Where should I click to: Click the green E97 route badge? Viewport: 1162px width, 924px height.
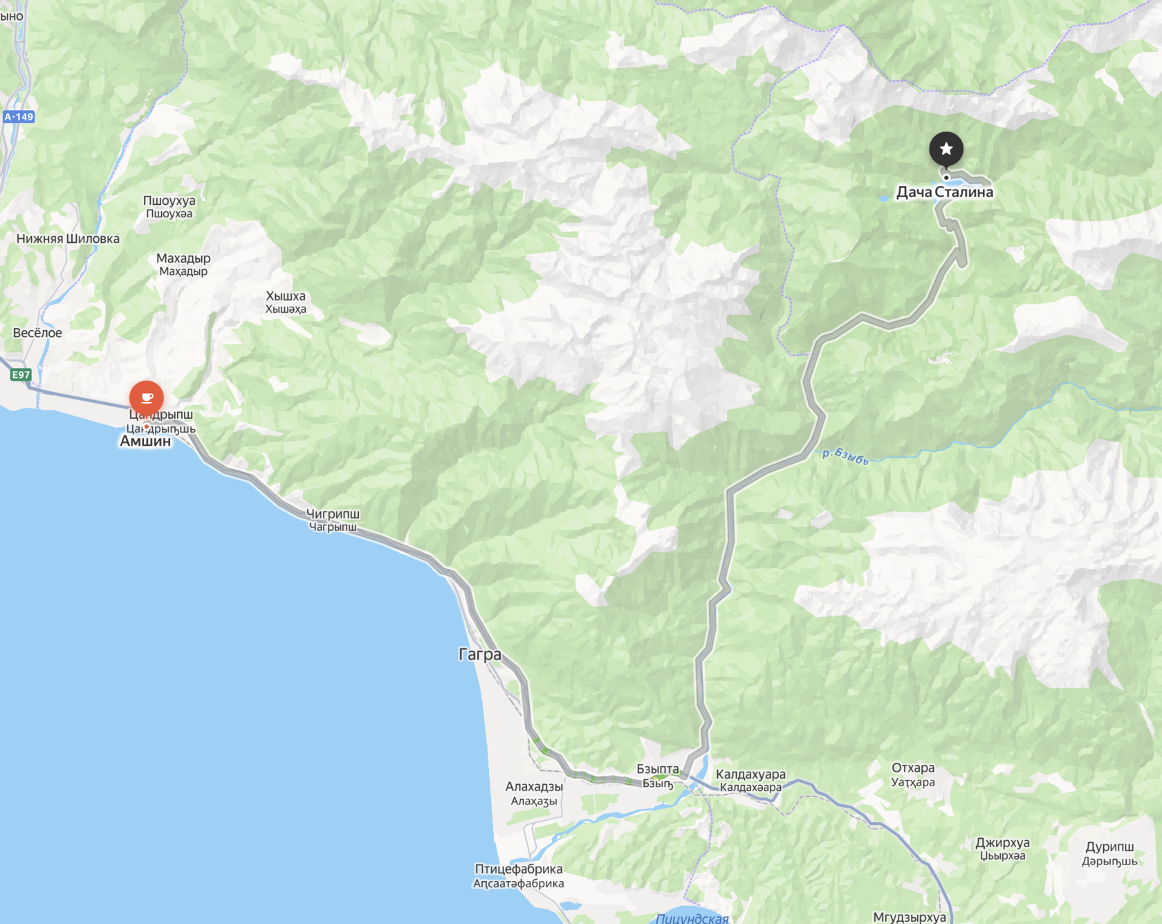(21, 375)
